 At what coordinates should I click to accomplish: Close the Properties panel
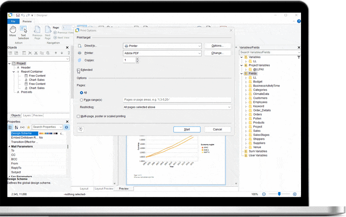coord(67,122)
